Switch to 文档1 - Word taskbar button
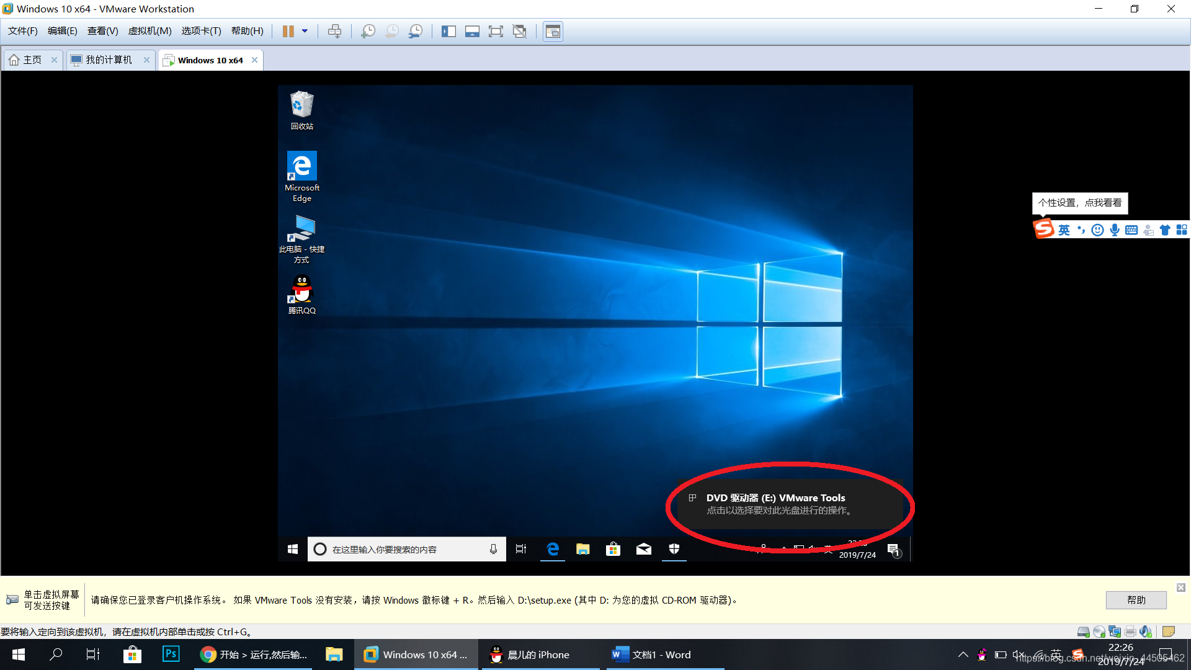1191x670 pixels. point(665,654)
